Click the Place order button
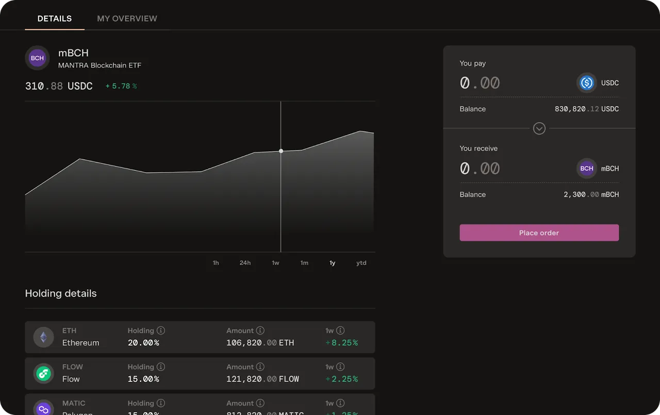Image resolution: width=660 pixels, height=415 pixels. (539, 233)
